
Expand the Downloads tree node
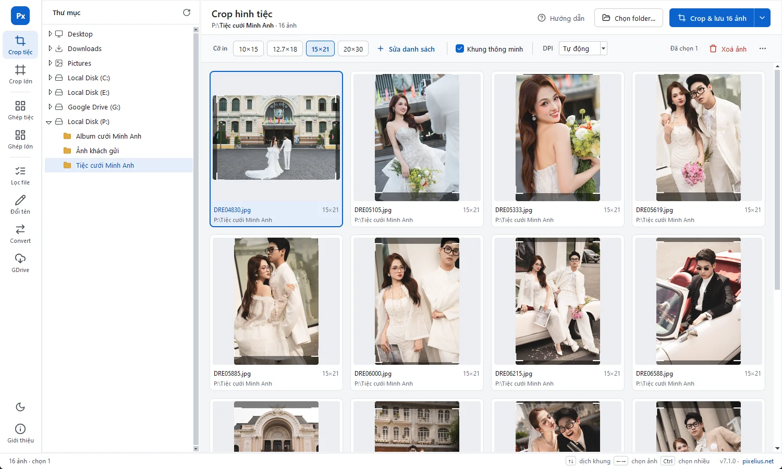50,48
